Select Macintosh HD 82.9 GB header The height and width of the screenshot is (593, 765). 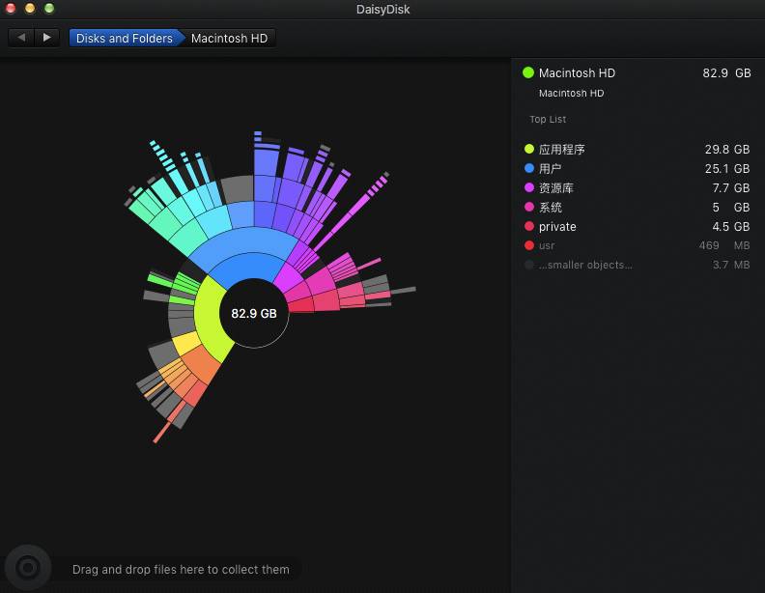(637, 72)
